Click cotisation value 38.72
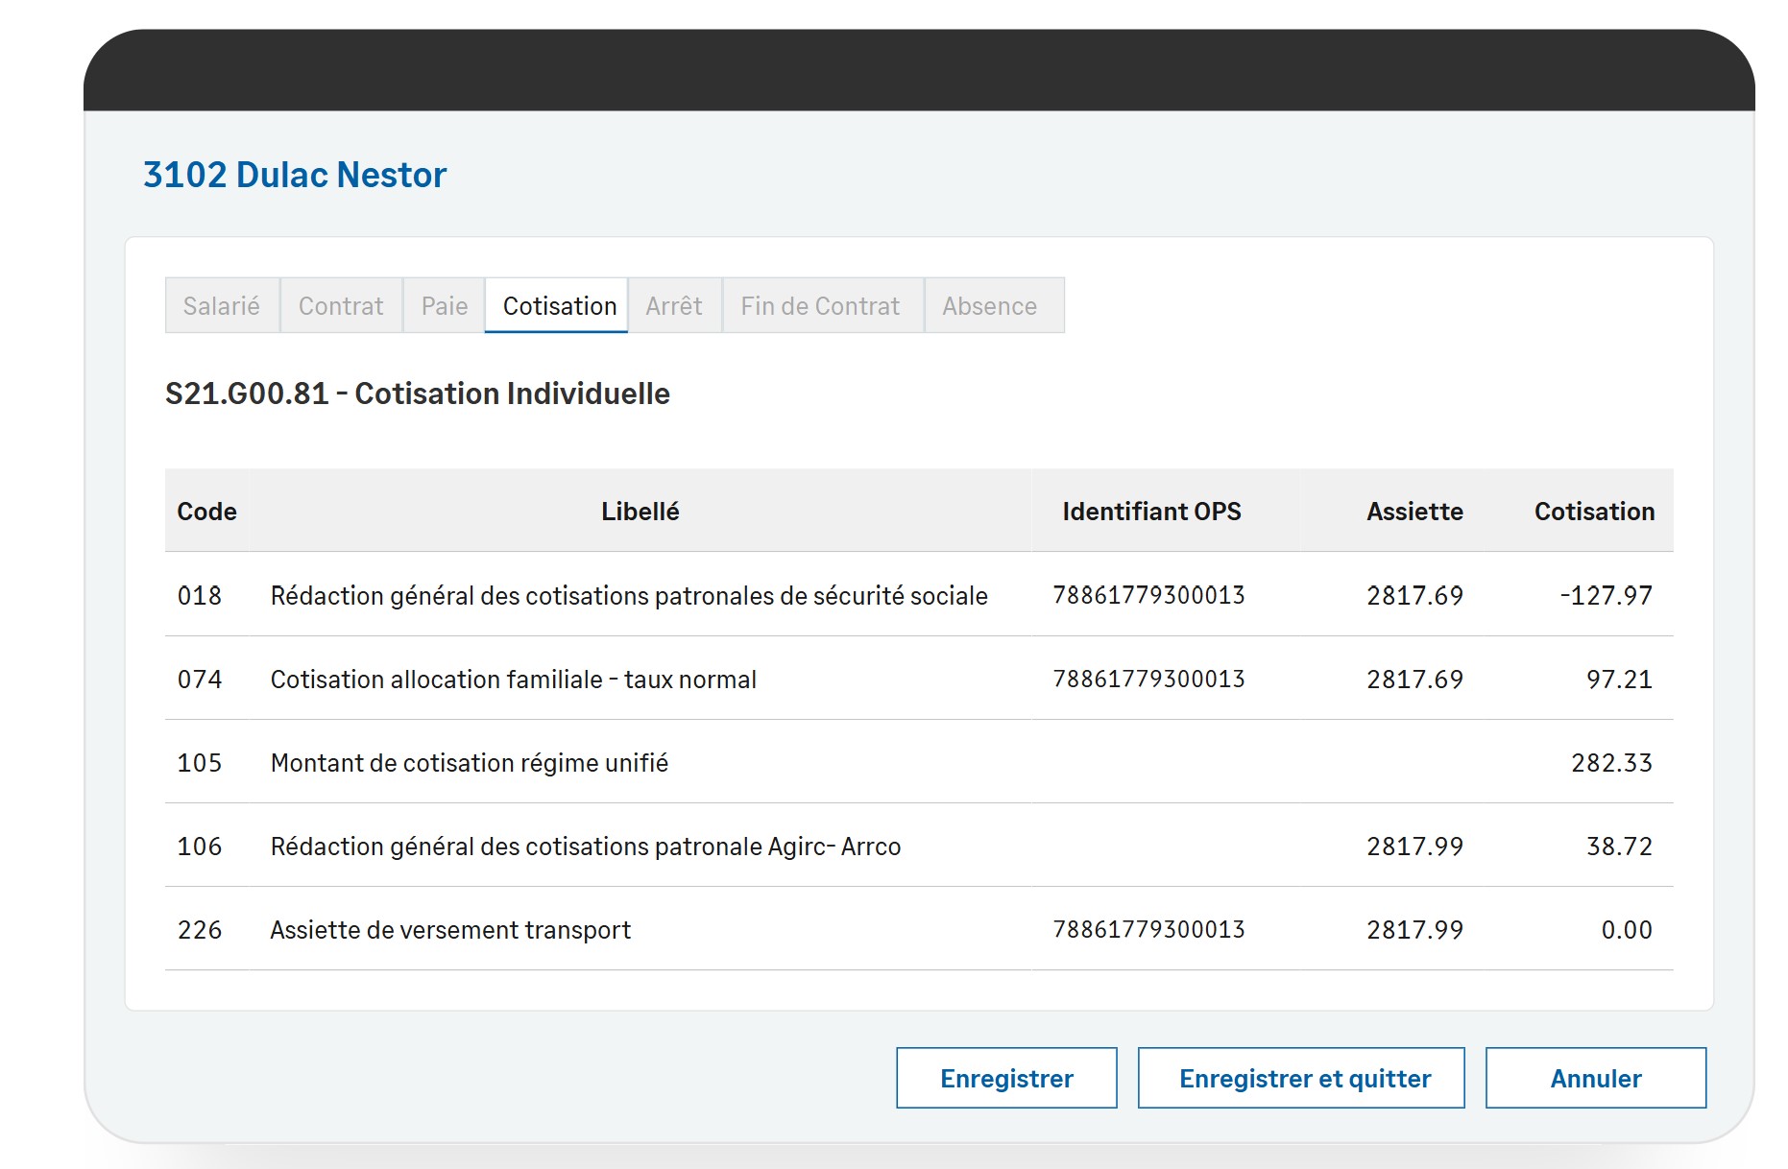1788x1169 pixels. 1619,847
